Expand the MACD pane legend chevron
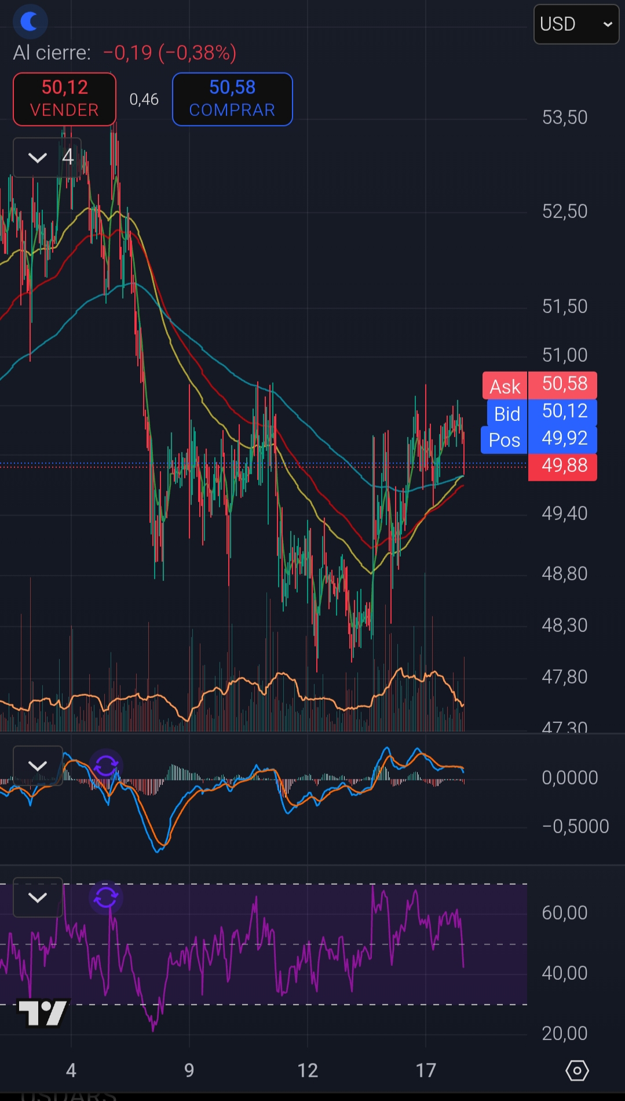 coord(38,766)
